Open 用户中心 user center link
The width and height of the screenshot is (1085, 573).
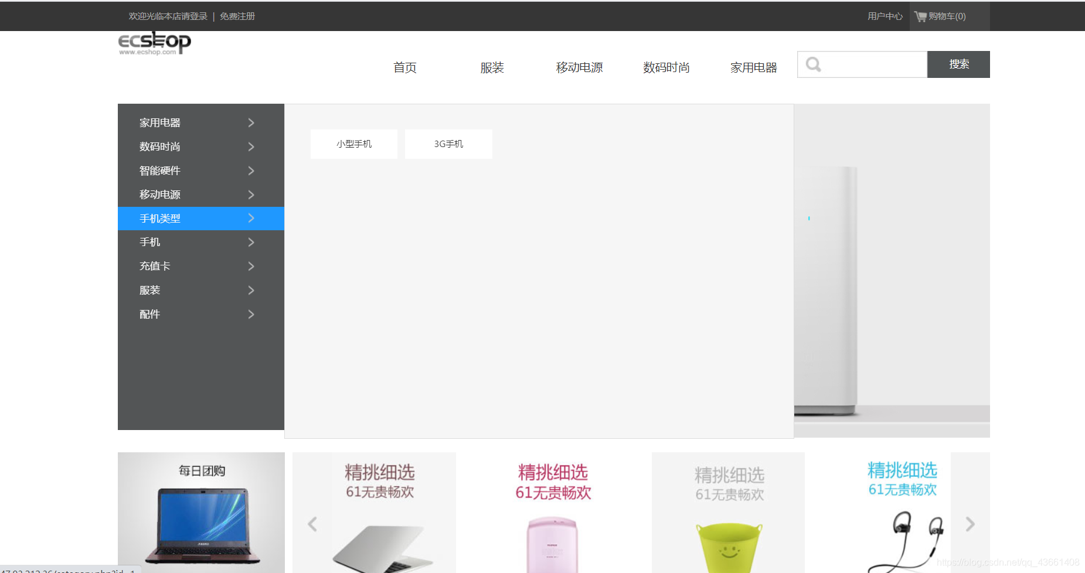coord(885,16)
